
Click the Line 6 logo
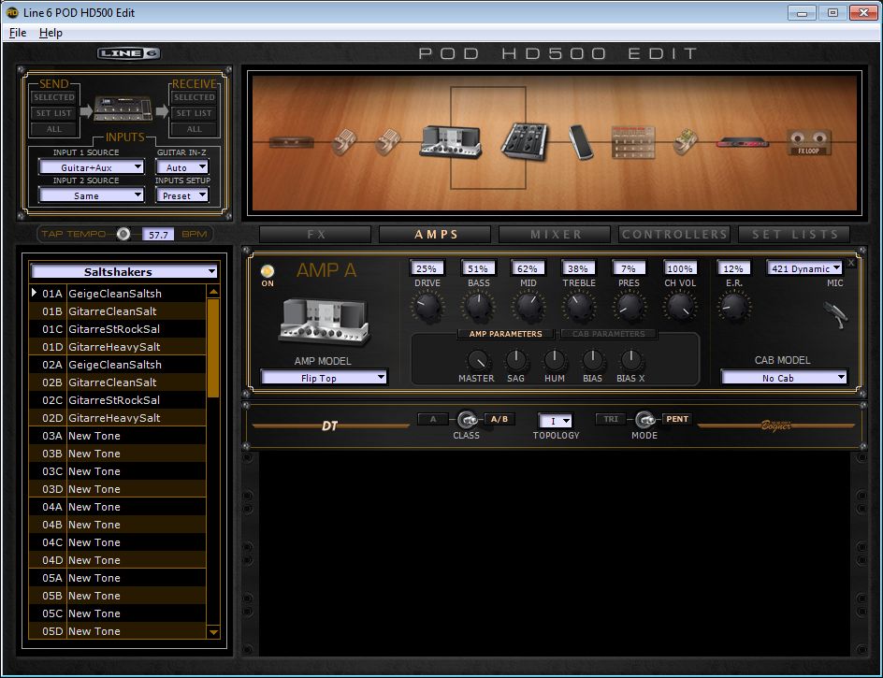tap(129, 53)
